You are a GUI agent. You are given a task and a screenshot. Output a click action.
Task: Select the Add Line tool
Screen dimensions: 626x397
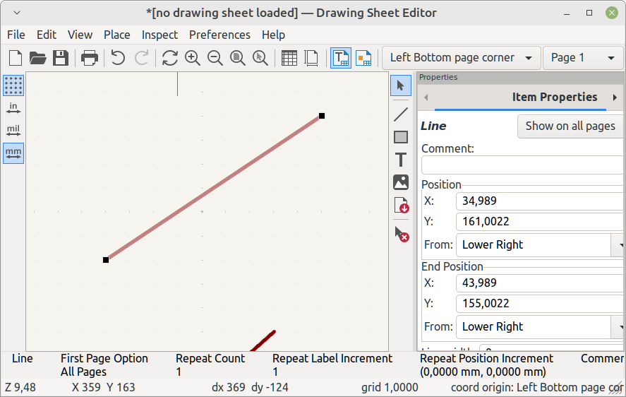pos(401,114)
